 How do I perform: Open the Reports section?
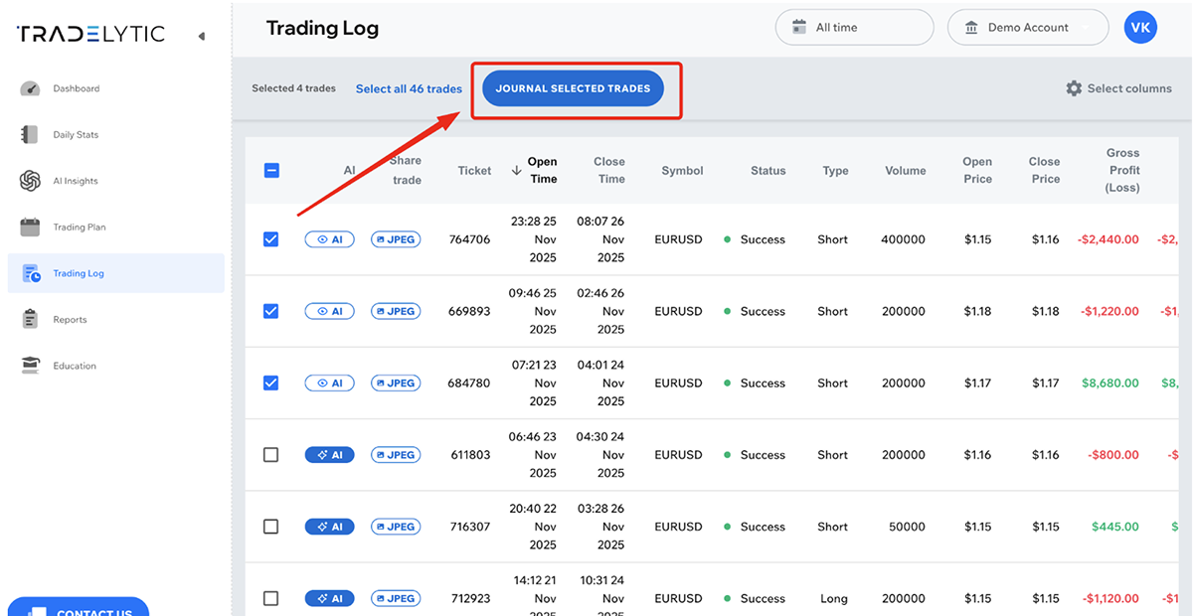point(69,319)
